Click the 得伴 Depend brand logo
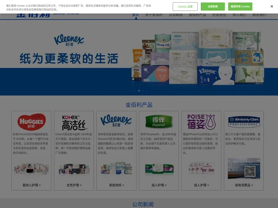The width and height of the screenshot is (278, 208). click(x=159, y=122)
